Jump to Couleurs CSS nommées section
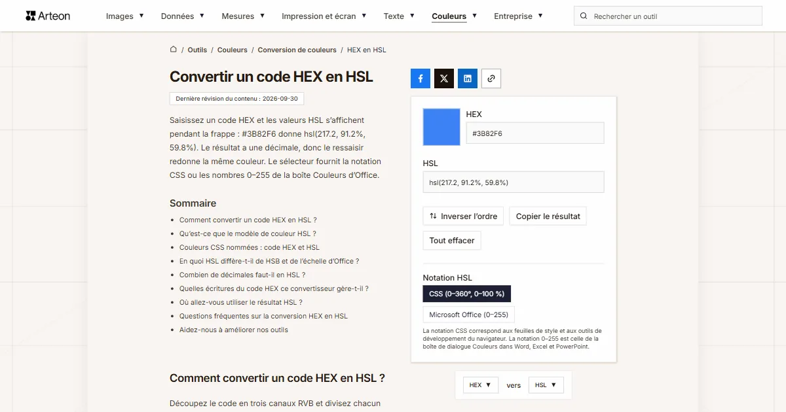This screenshot has height=412, width=786. coord(250,248)
